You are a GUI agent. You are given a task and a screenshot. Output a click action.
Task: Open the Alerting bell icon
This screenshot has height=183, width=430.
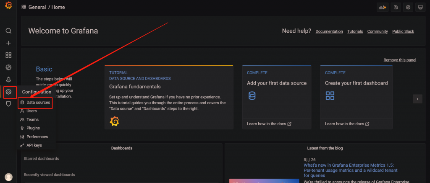point(8,80)
